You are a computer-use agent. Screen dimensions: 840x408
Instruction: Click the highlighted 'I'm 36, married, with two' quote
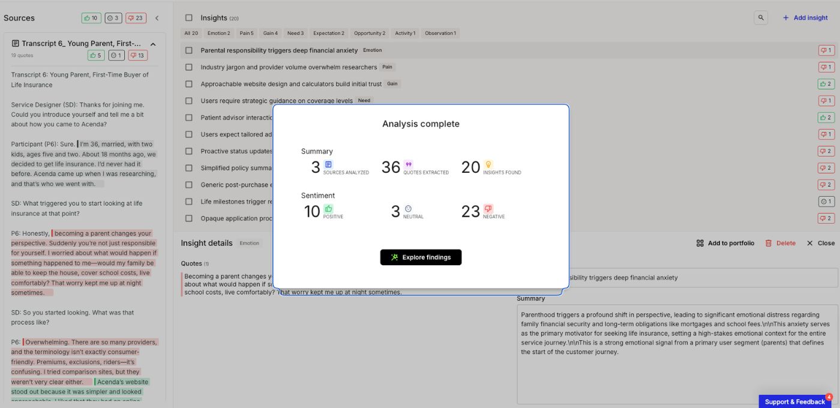84,164
